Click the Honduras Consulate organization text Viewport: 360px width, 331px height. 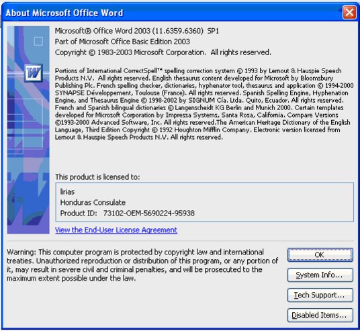tap(93, 203)
